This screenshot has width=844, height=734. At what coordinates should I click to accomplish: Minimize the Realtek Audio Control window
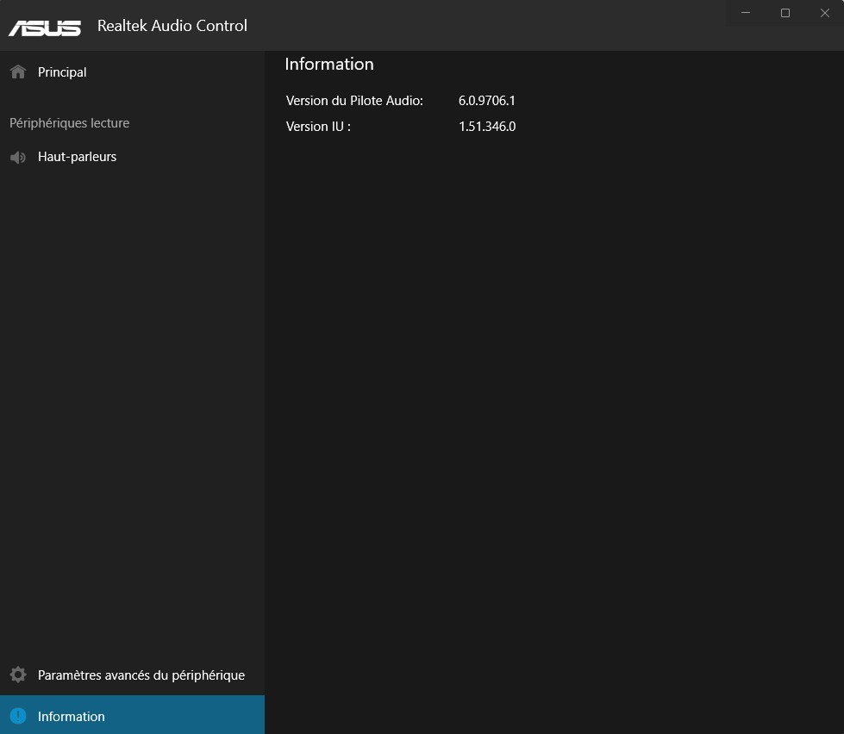click(746, 13)
